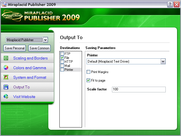Enable the FTP destination checkbox
The height and width of the screenshot is (136, 181).
coord(62,54)
